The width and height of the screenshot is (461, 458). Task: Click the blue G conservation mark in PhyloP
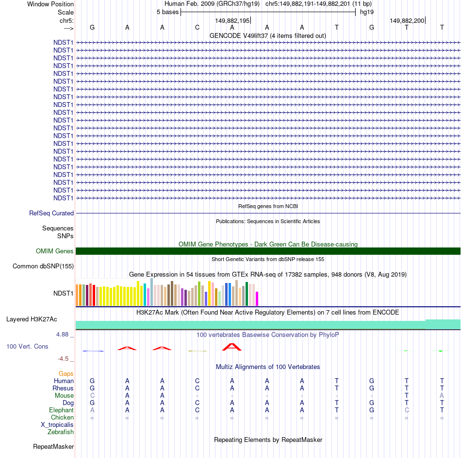93,351
